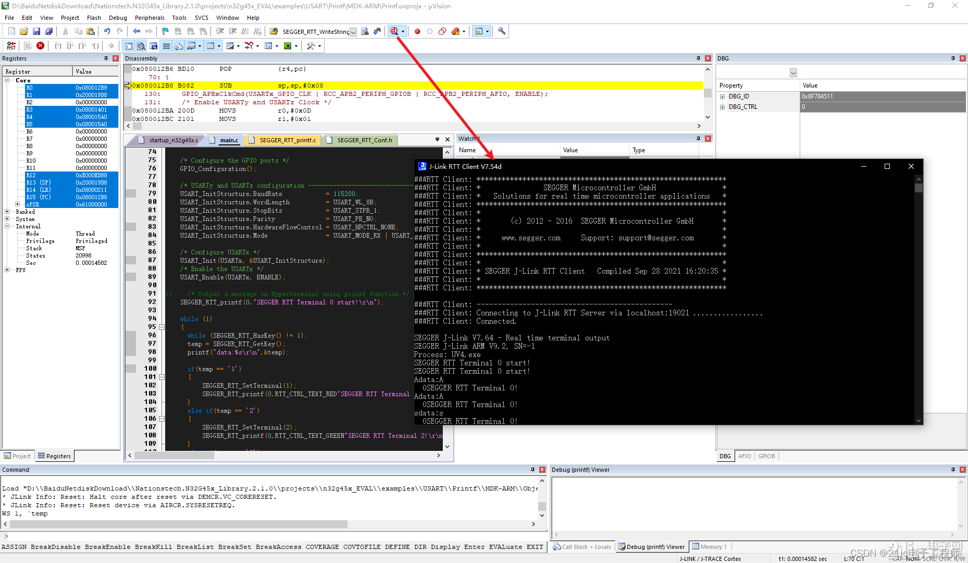Click the COVERAGE command link
Image resolution: width=968 pixels, height=563 pixels.
pos(322,547)
